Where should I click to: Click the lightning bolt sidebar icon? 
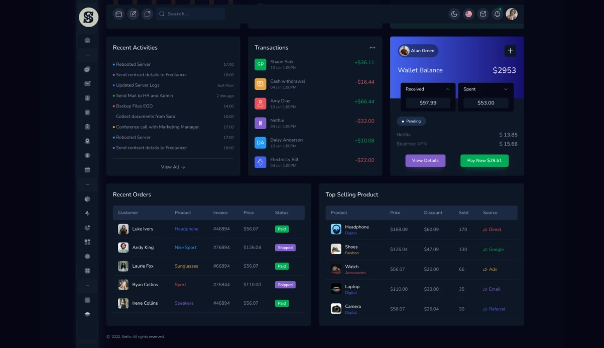click(x=87, y=213)
